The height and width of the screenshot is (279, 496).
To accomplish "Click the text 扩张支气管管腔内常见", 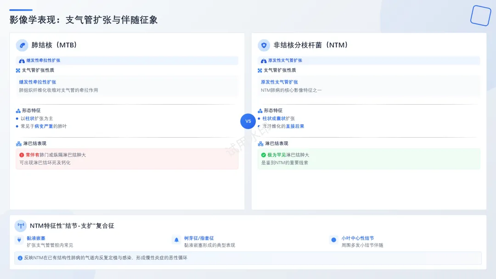I will point(50,245).
